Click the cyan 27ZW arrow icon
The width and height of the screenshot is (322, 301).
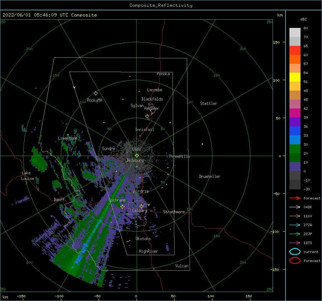click(x=295, y=225)
